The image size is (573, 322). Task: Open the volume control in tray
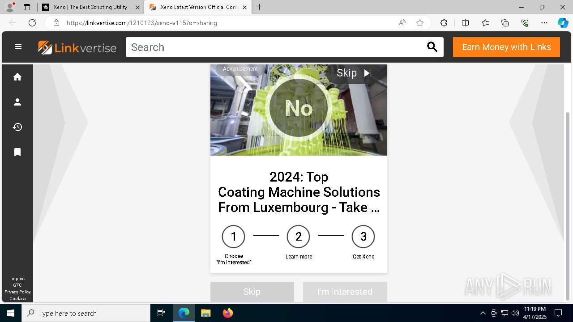pos(515,313)
